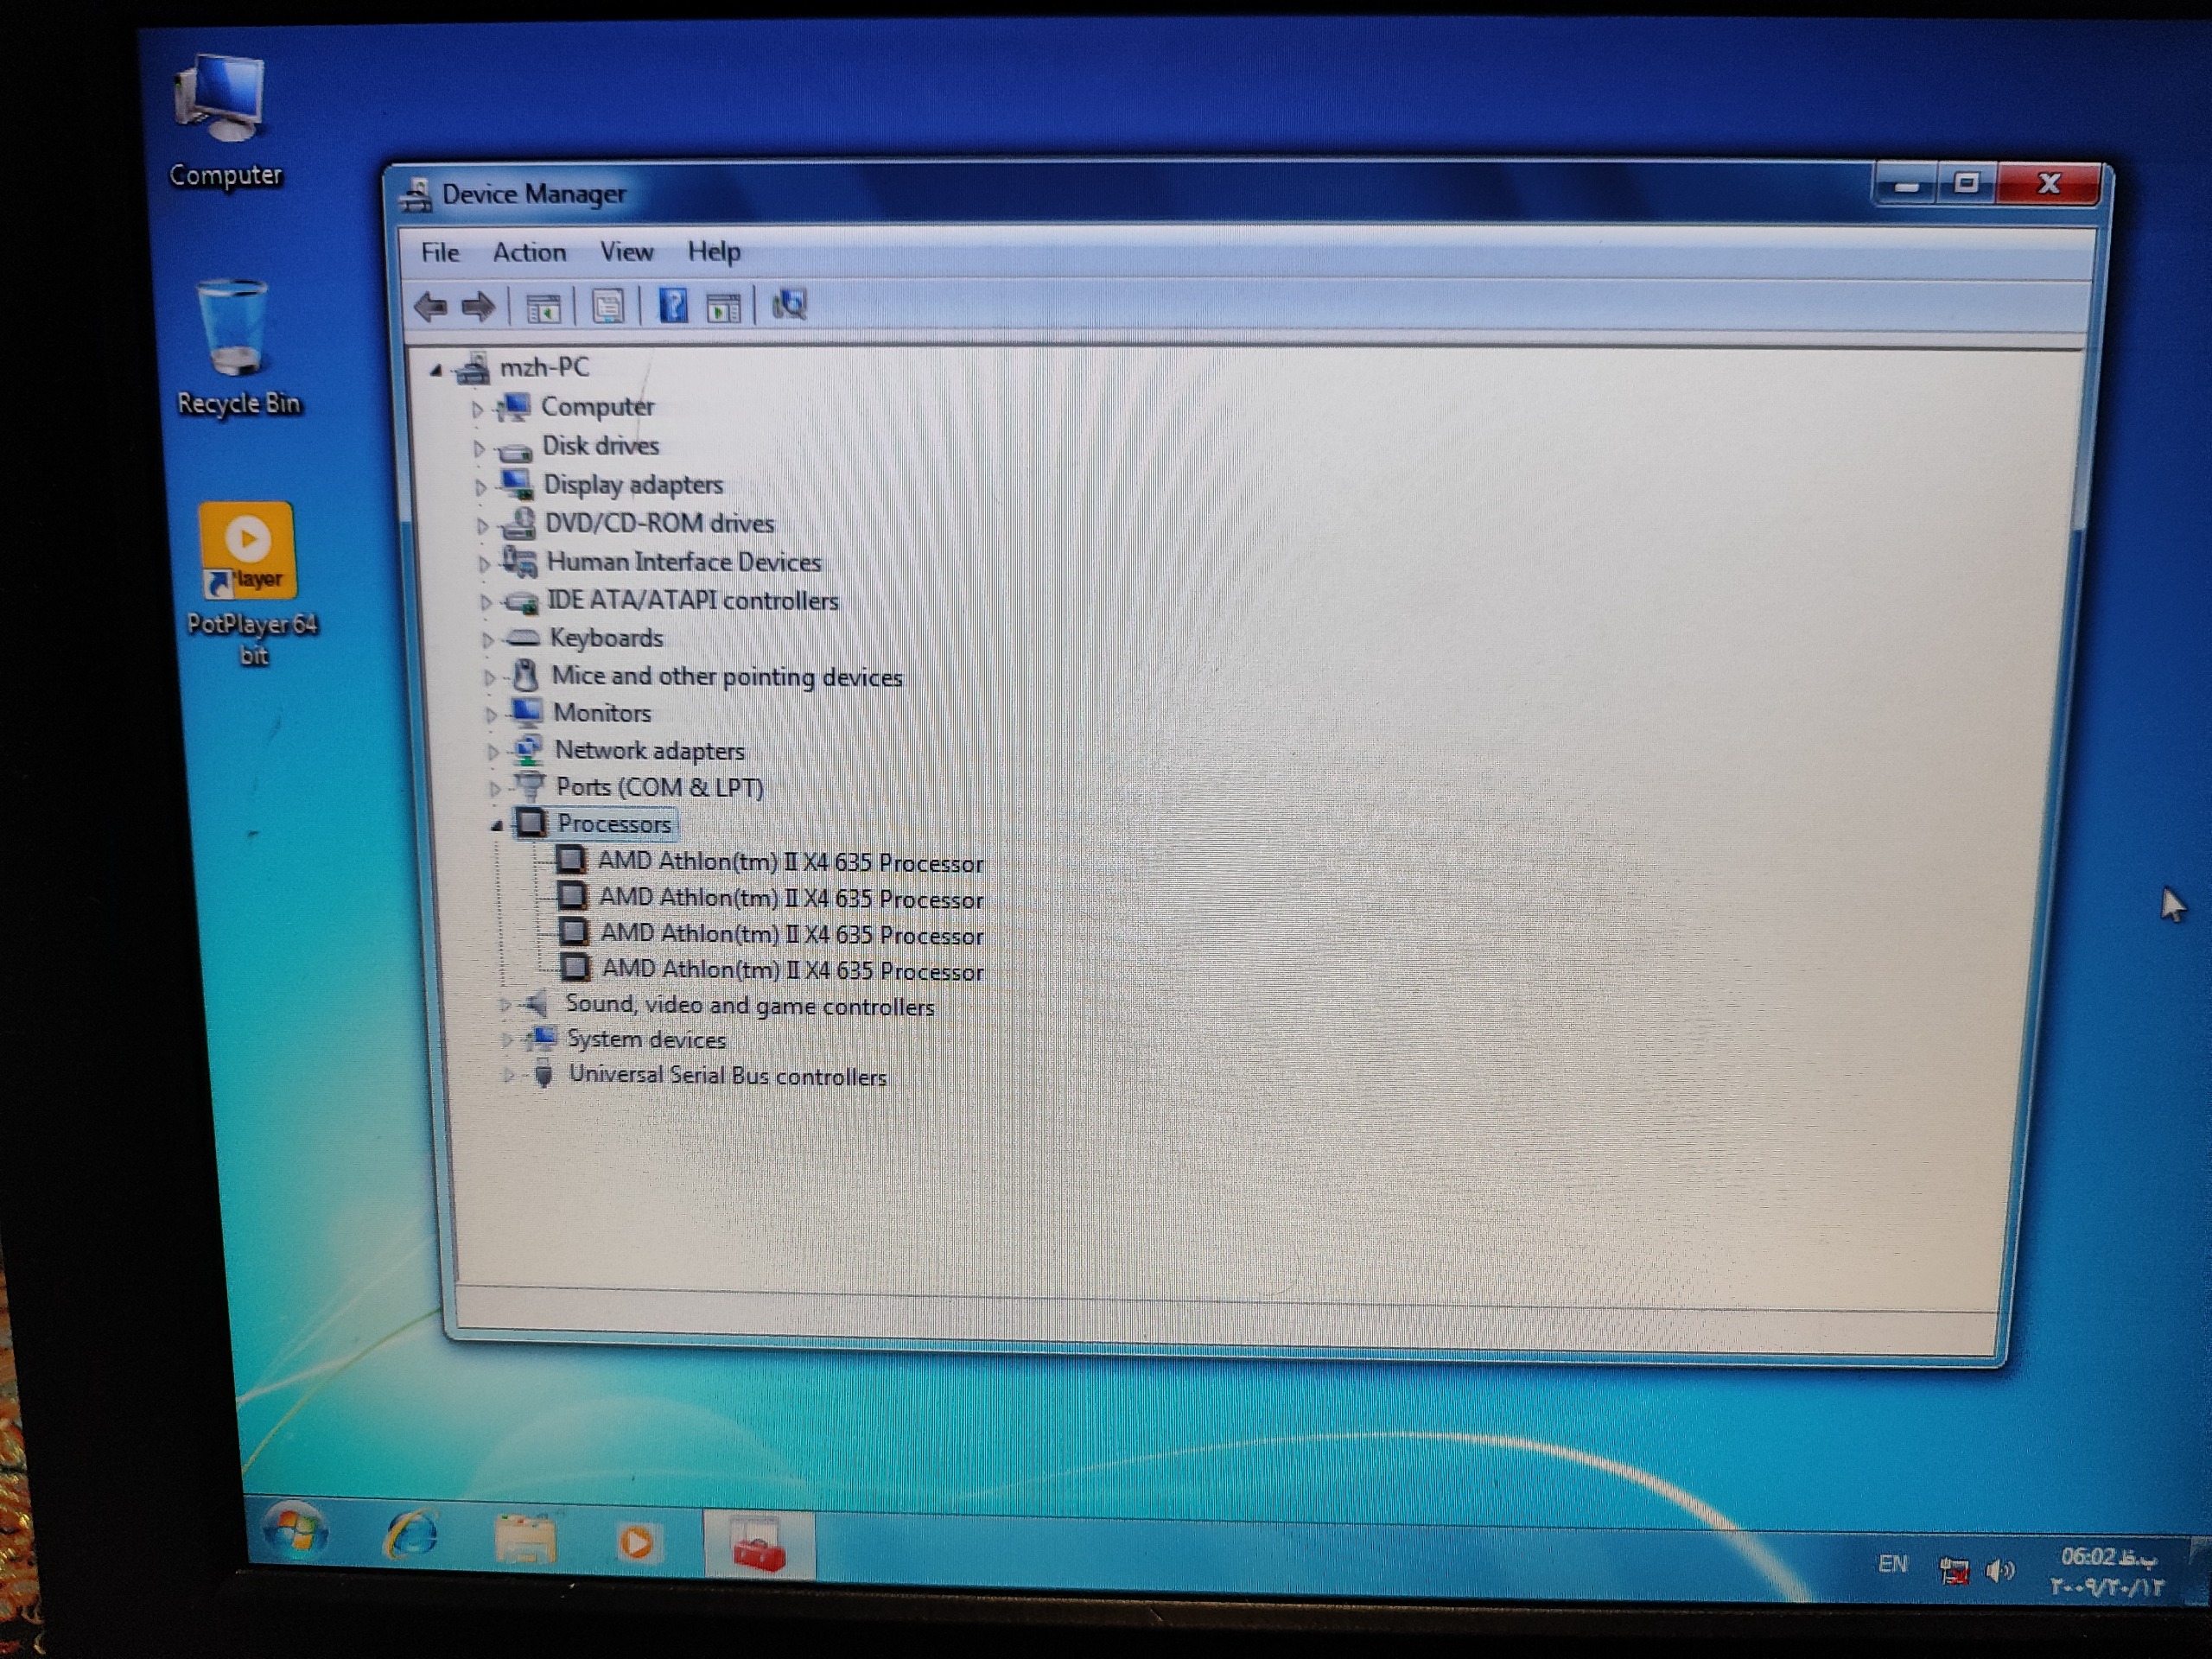Expand the System devices arrow

pos(507,1041)
